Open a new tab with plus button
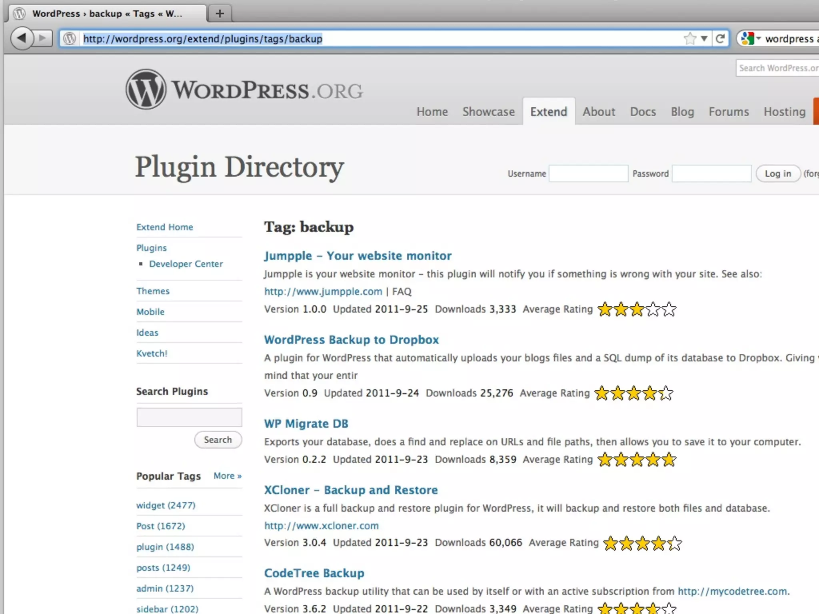This screenshot has width=819, height=614. 220,14
